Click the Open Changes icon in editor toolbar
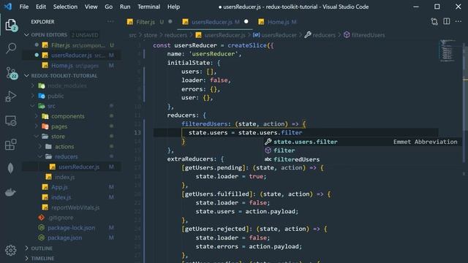Image resolution: width=468 pixels, height=263 pixels. (434, 21)
